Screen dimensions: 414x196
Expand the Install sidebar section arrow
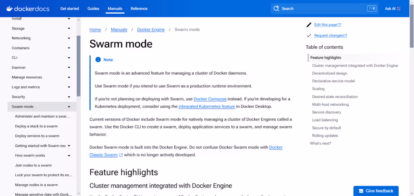point(69,19)
